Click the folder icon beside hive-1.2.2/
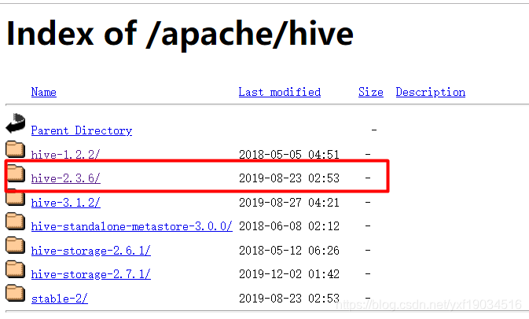529x319 pixels. pos(15,149)
